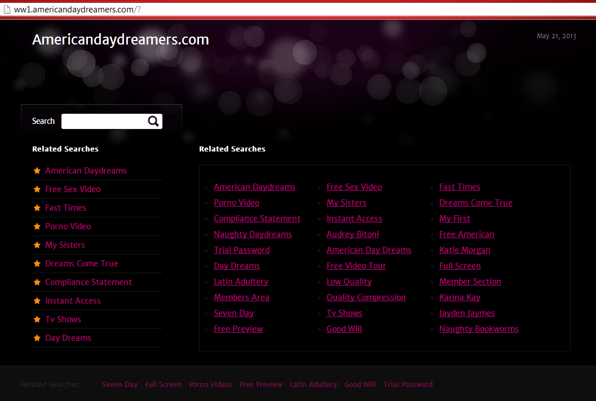Image resolution: width=596 pixels, height=401 pixels.
Task: Open Trial Password link in the footer bar
Action: click(408, 384)
